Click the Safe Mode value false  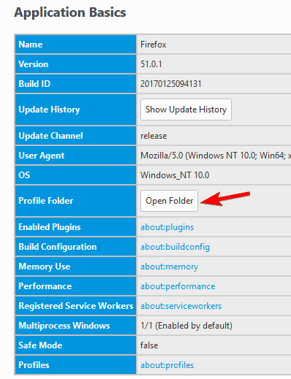(149, 345)
